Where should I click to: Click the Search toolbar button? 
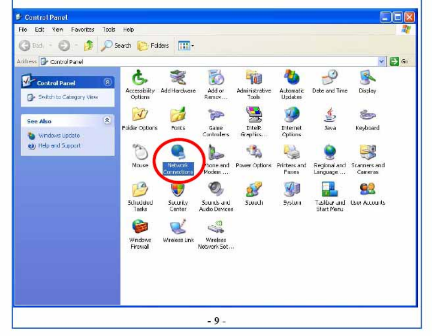click(x=116, y=45)
